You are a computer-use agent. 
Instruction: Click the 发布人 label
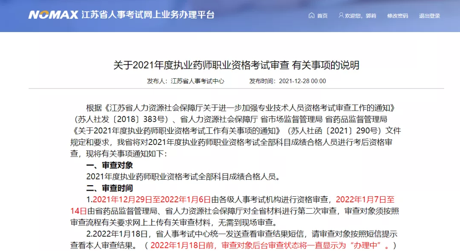coord(157,81)
